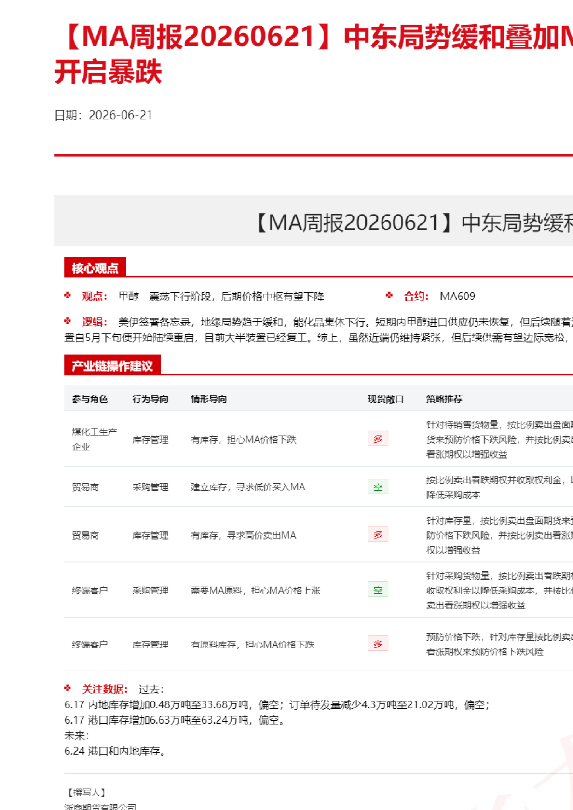Image resolution: width=573 pixels, height=810 pixels.
Task: Click the main red report title
Action: pos(314,54)
